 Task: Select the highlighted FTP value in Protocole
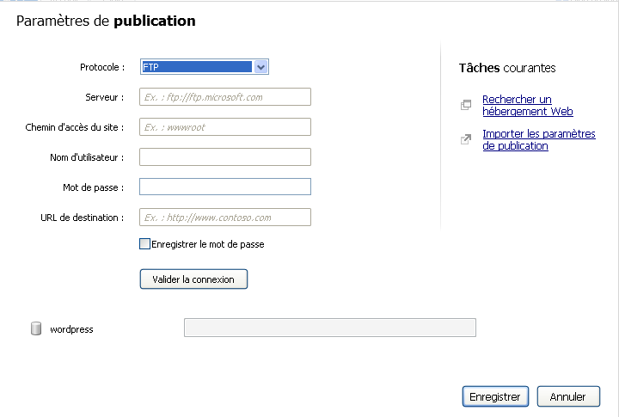(x=196, y=67)
